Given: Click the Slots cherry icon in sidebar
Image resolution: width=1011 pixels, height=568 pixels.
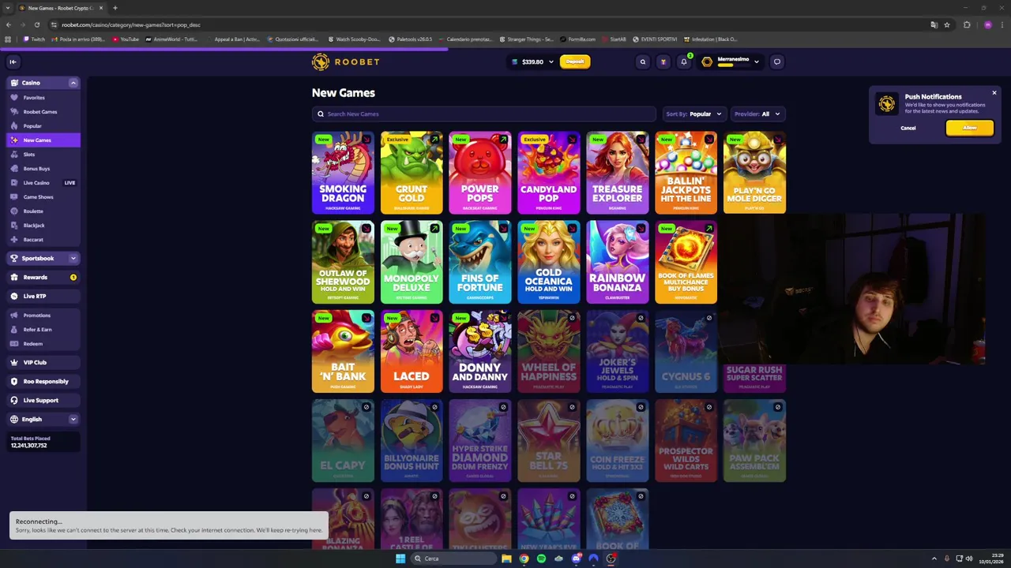Looking at the screenshot, I should coord(14,155).
